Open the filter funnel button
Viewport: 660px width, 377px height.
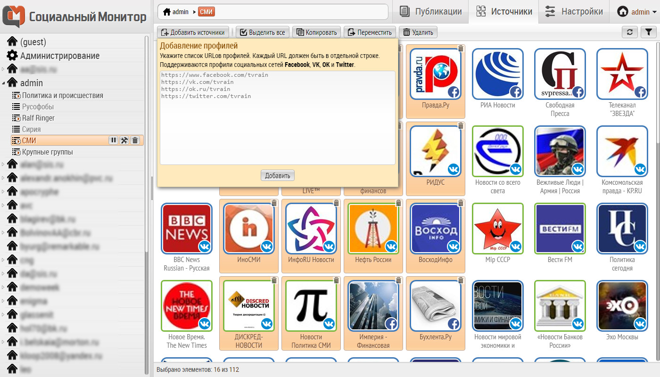coord(649,32)
